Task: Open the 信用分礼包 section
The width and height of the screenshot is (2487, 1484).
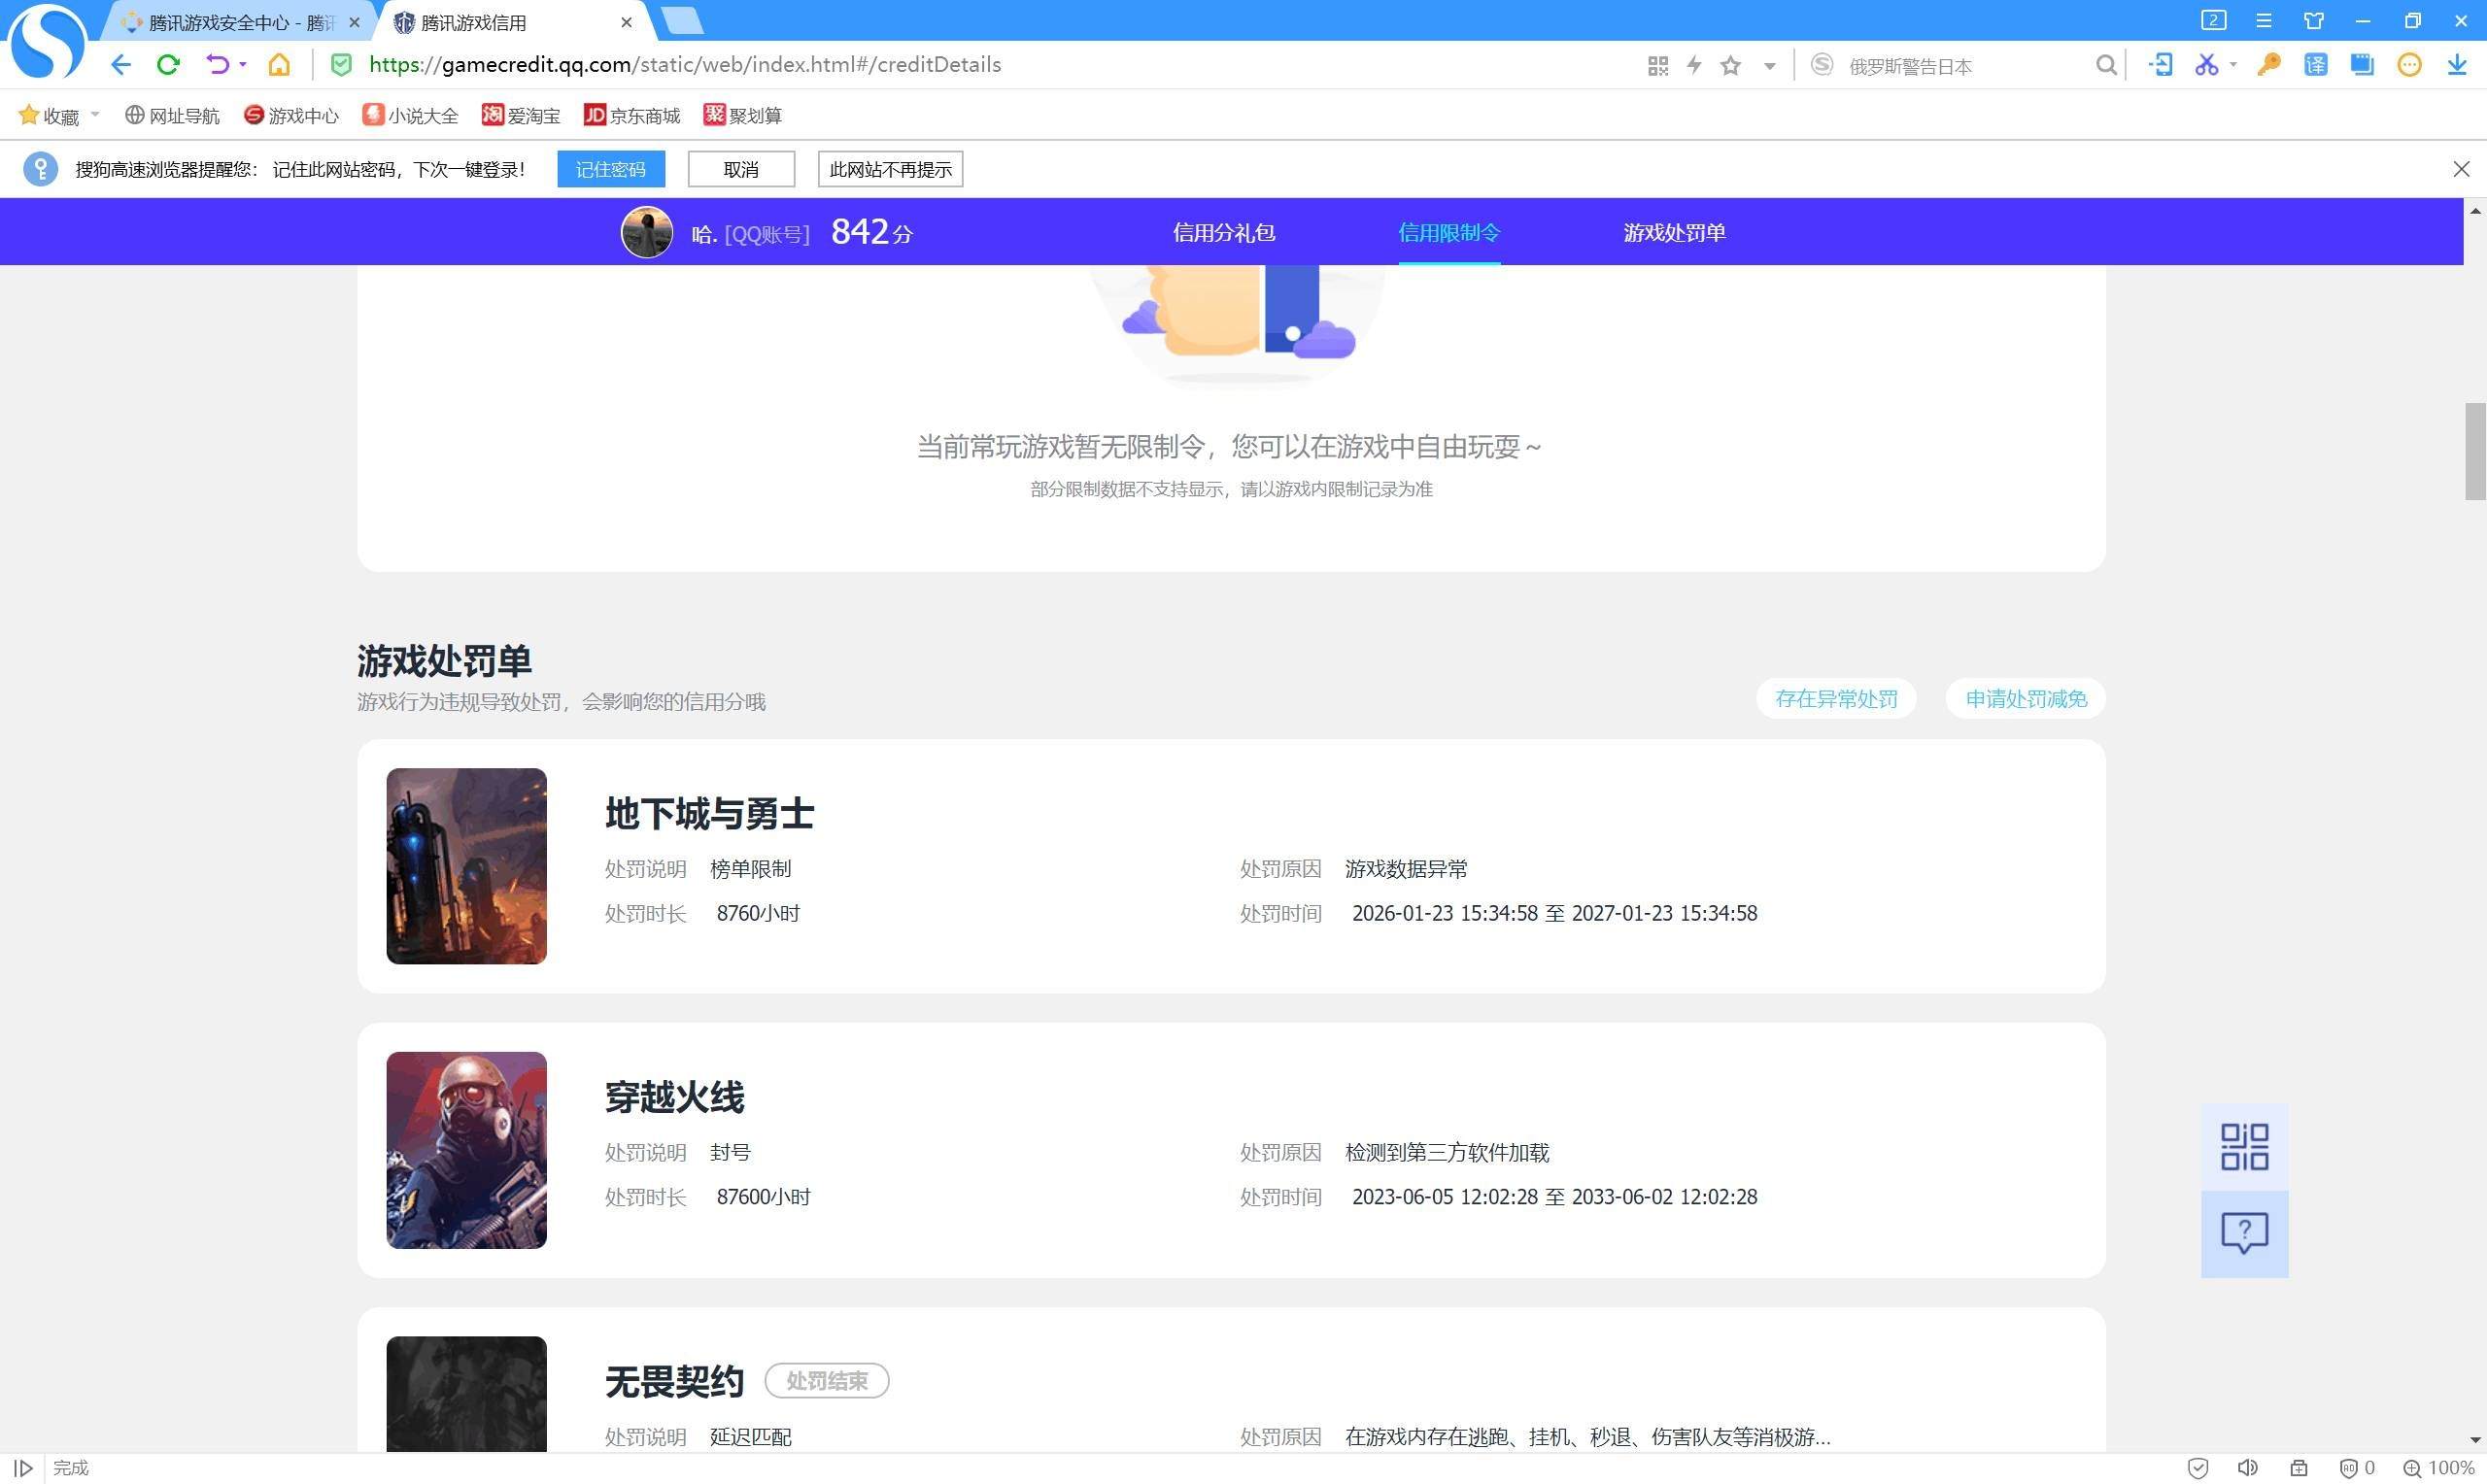Action: pyautogui.click(x=1224, y=233)
